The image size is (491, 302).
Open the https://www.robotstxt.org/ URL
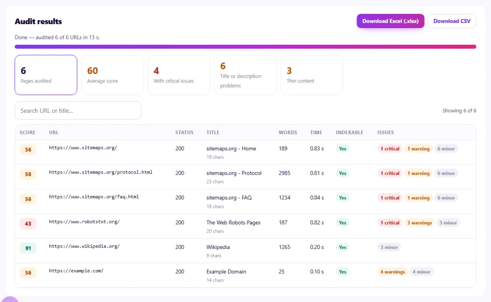[x=84, y=222]
